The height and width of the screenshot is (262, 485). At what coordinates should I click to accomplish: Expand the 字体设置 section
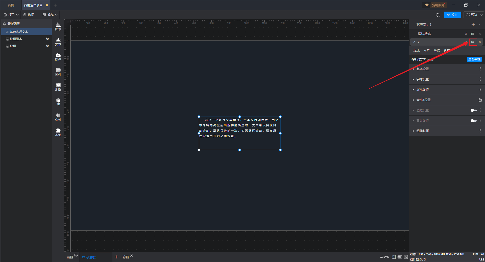[422, 79]
